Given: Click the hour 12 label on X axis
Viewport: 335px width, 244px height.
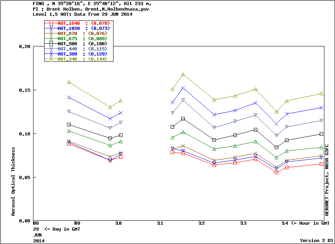Looking at the screenshot, I should click(x=202, y=223).
